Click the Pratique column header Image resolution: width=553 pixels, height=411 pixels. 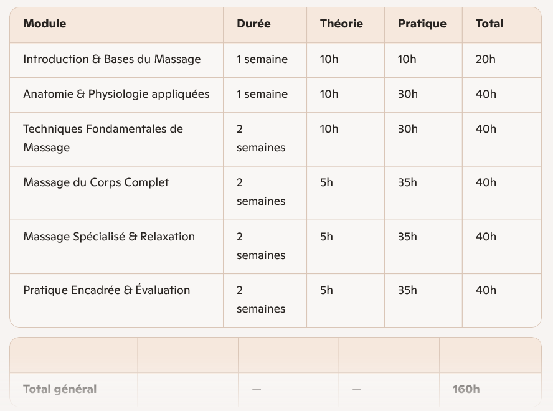pyautogui.click(x=422, y=24)
